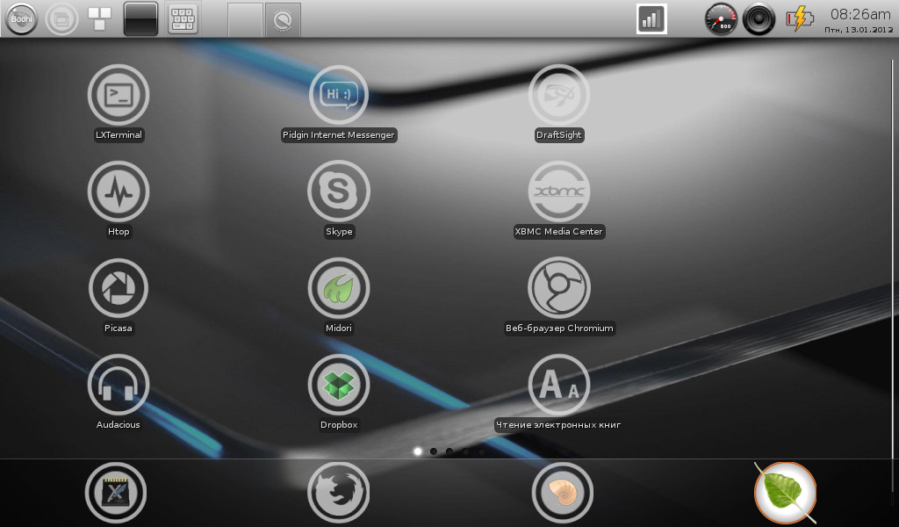Launch LXTerminal from the app grid
Viewport: 899px width, 527px height.
pos(119,95)
